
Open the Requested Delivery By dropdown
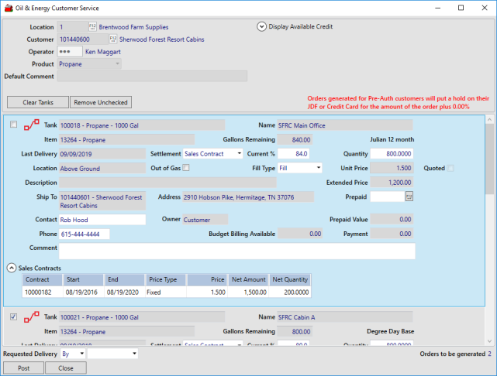(x=81, y=354)
